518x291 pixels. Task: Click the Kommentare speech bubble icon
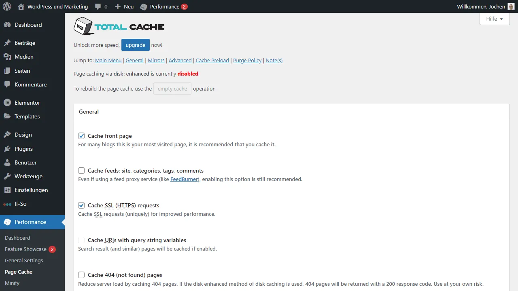tap(7, 84)
